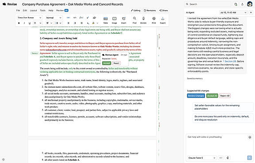Open the Find tool
Viewport: 255px width, 163px height.
[135, 20]
